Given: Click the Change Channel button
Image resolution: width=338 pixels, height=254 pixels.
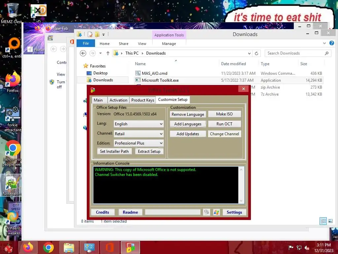Looking at the screenshot, I should (224, 134).
